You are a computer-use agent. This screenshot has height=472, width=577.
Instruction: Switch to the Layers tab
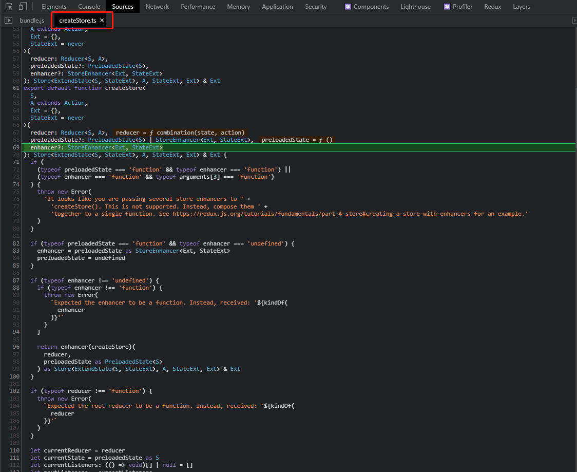pos(522,7)
